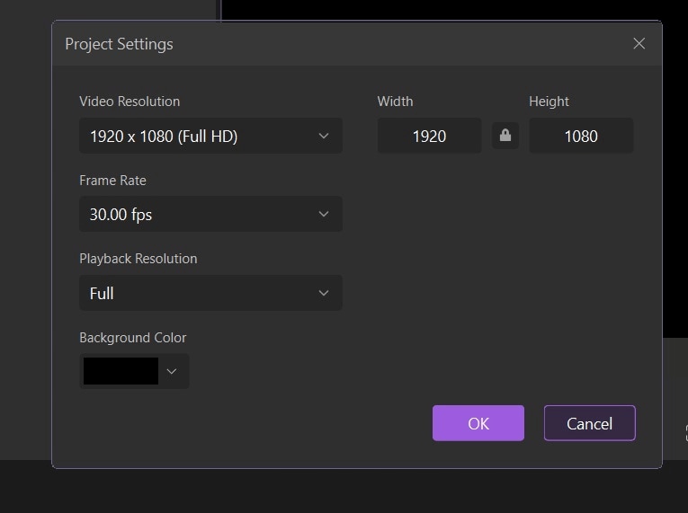Click the Playback Resolution label
688x513 pixels.
click(x=138, y=259)
